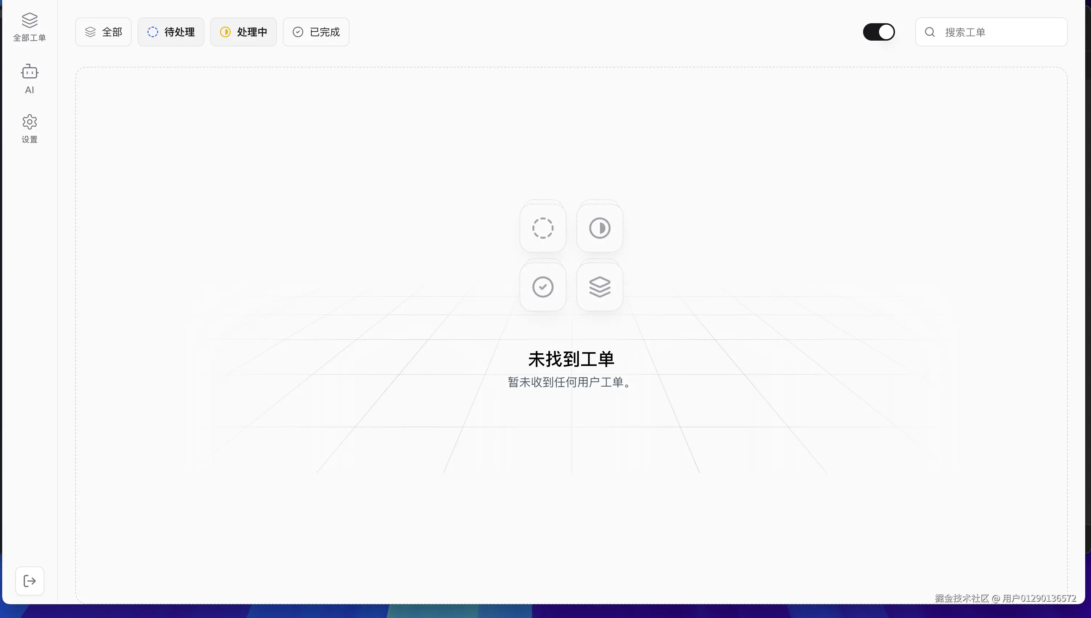Click the dashed circle empty-state tile
Image resolution: width=1091 pixels, height=618 pixels.
[x=543, y=228]
